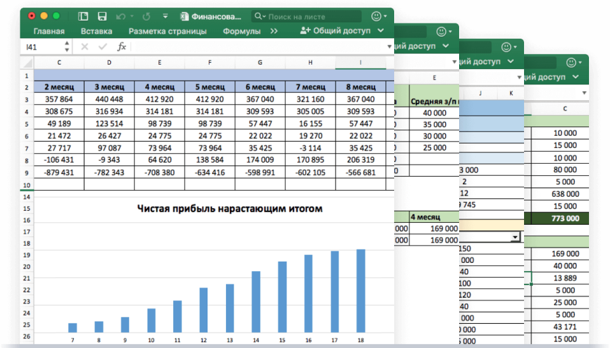Click inside the formula bar

[x=259, y=47]
